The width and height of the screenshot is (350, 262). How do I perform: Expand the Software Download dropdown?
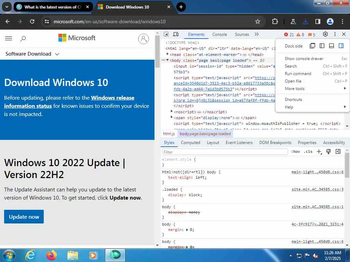point(32,54)
